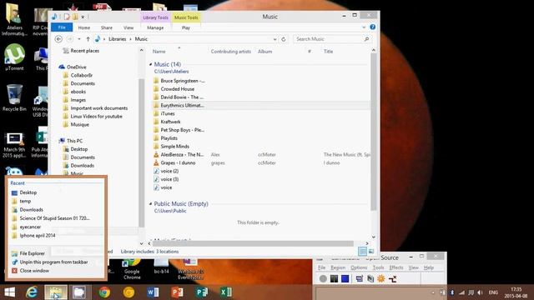Open the Windows Start button

9,292
